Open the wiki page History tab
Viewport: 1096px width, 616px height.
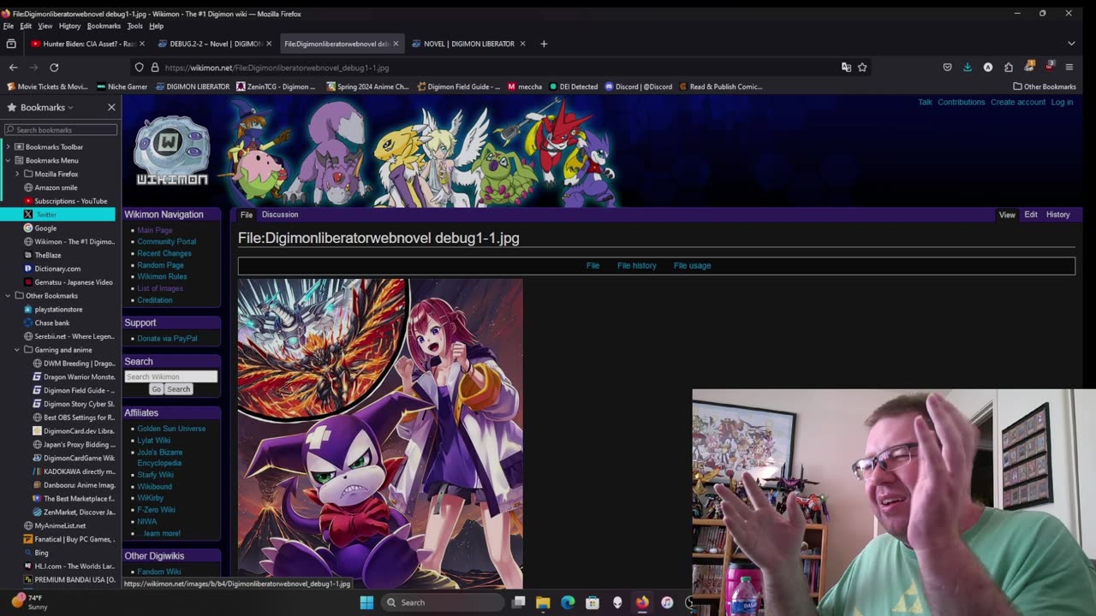[x=1057, y=215]
